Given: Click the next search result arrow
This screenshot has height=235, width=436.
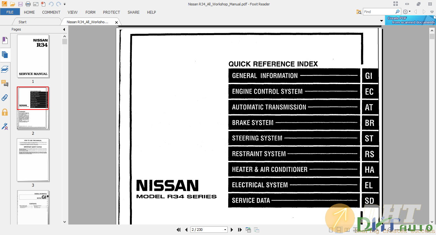Looking at the screenshot, I should click(x=424, y=12).
